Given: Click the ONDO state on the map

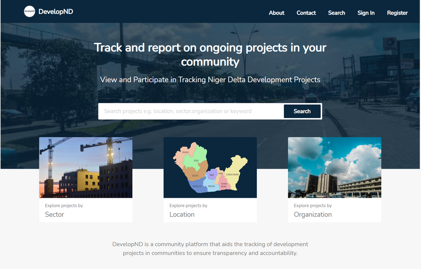Looking at the screenshot, I should tap(185, 152).
